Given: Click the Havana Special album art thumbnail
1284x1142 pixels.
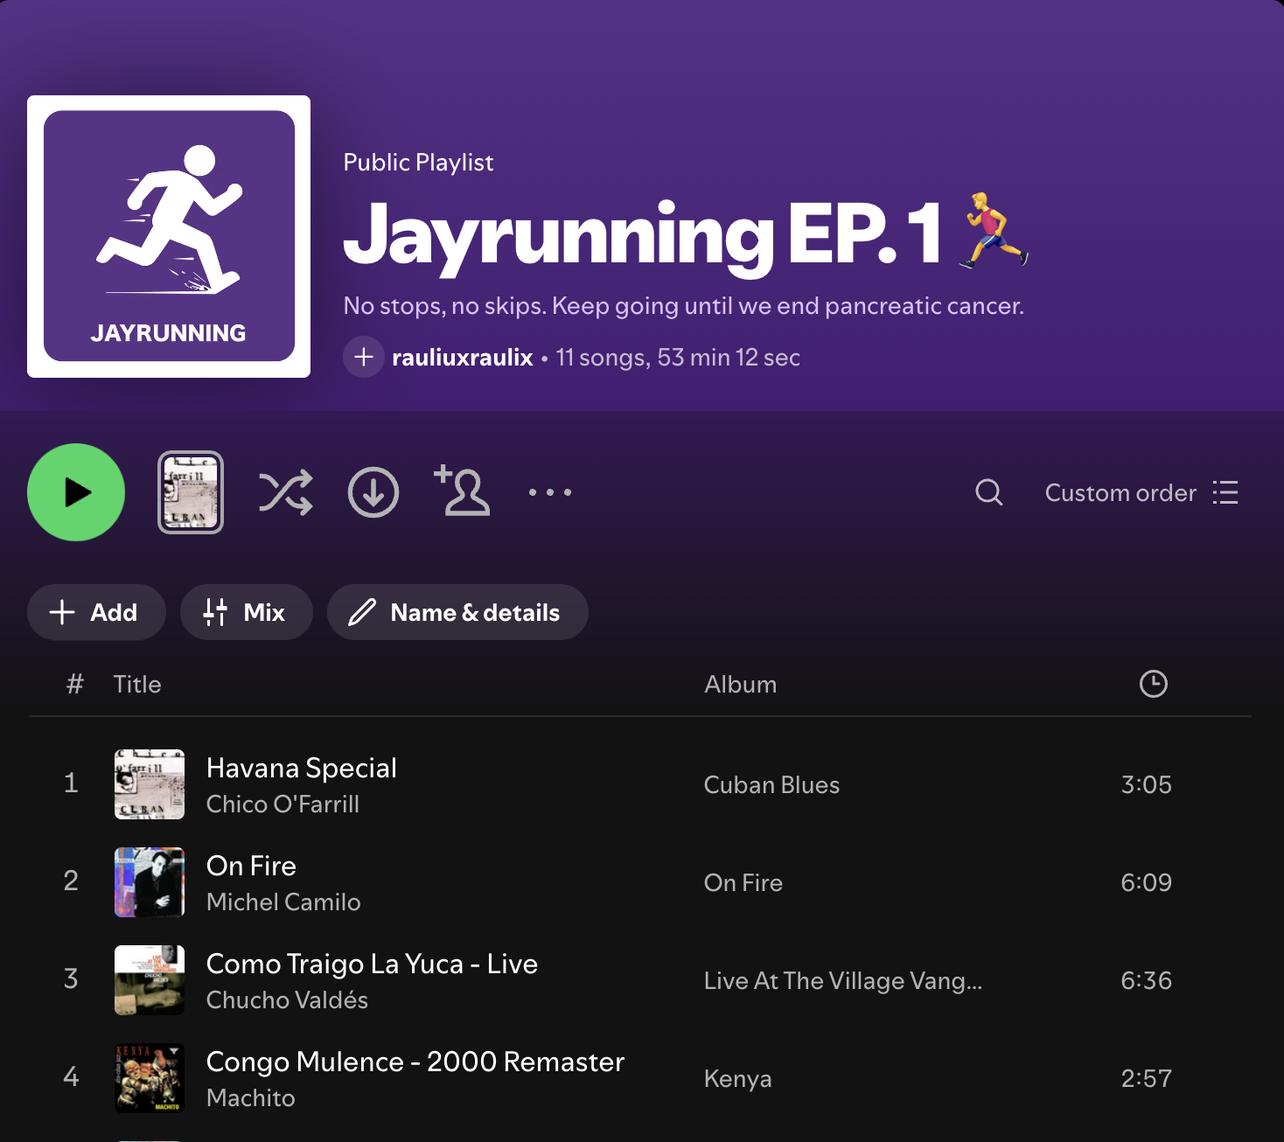Looking at the screenshot, I should (x=150, y=784).
